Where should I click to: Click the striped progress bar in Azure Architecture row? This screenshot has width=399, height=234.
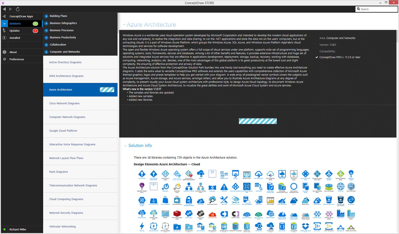click(107, 90)
